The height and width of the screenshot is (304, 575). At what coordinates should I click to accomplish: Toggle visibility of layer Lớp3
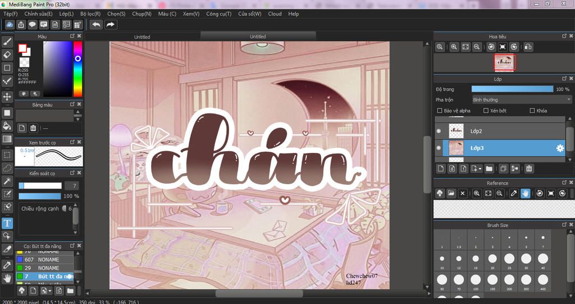tap(439, 148)
